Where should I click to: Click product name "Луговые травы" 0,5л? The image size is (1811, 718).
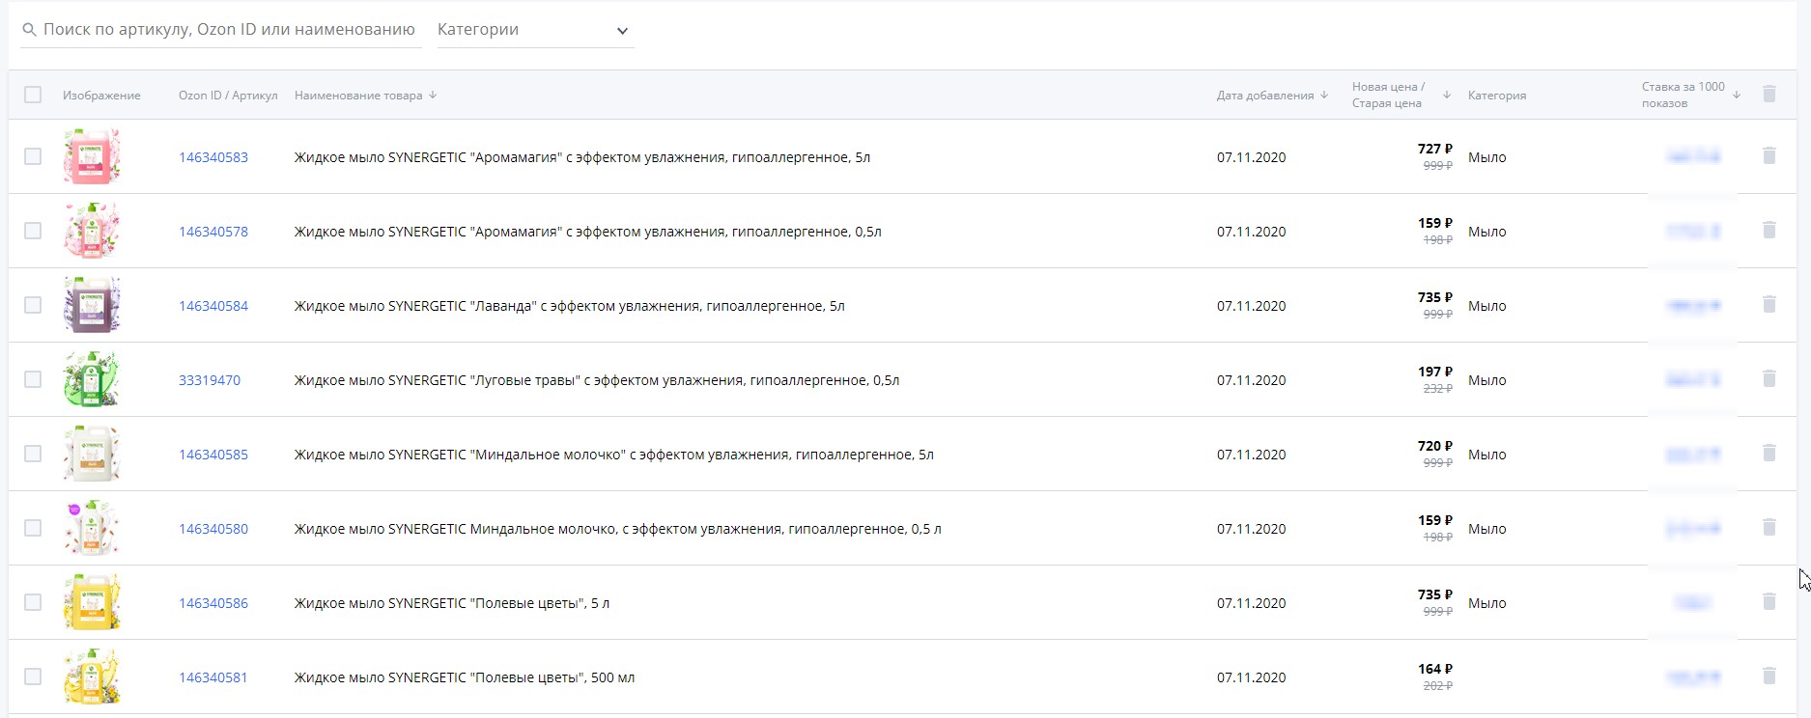pos(597,380)
